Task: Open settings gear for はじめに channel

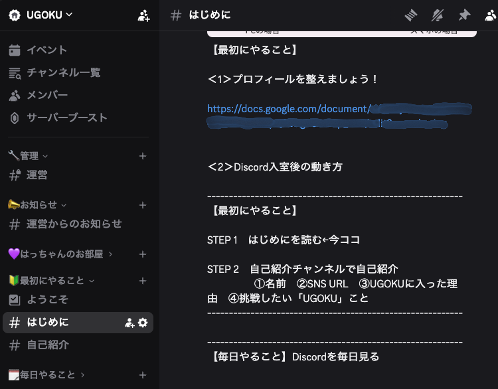Action: pos(143,323)
